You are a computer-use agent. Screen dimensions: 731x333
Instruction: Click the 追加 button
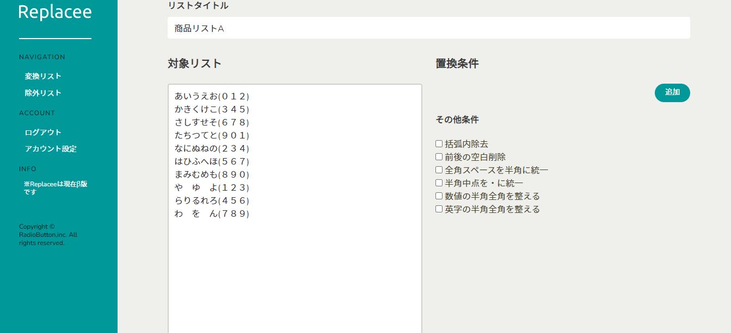tap(672, 92)
